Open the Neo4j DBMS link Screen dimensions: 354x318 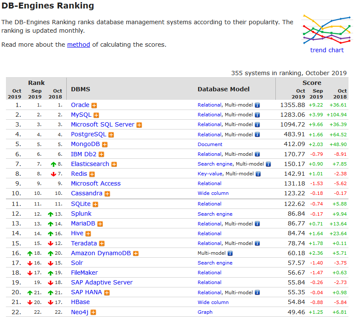pos(80,312)
